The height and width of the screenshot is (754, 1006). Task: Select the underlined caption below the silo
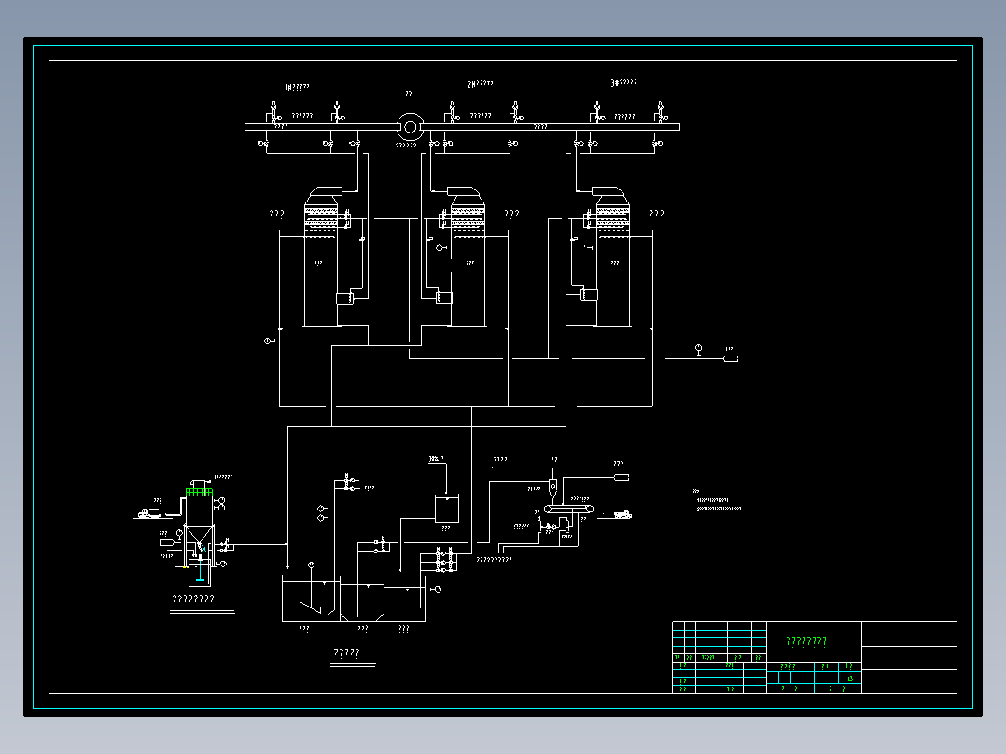(193, 599)
